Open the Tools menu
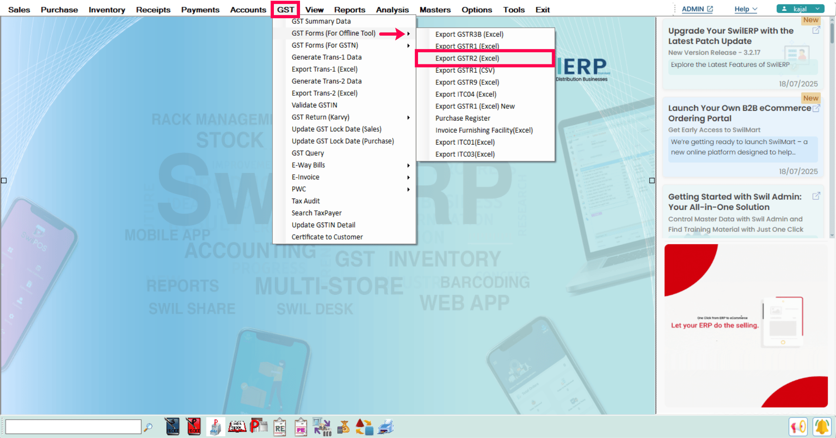 pyautogui.click(x=514, y=10)
